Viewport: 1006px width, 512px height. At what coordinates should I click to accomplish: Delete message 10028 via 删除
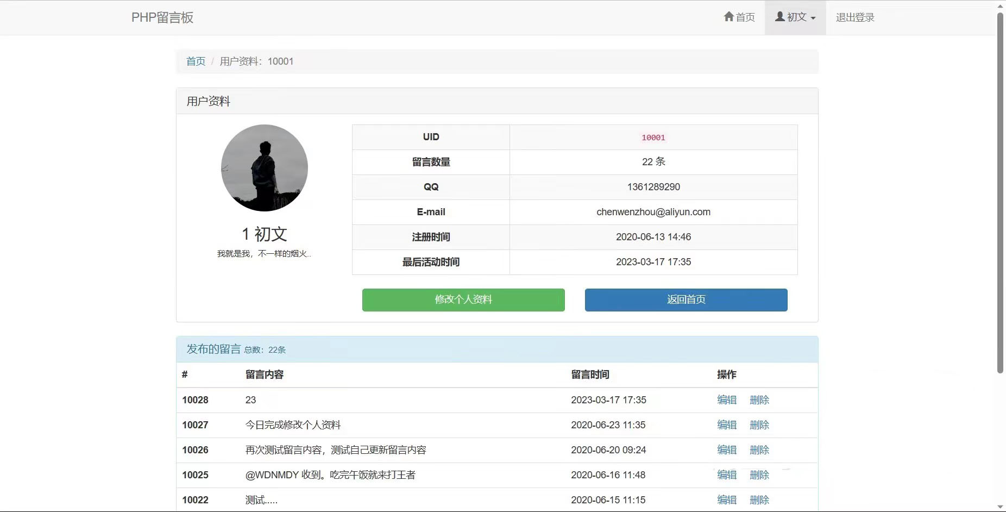759,400
